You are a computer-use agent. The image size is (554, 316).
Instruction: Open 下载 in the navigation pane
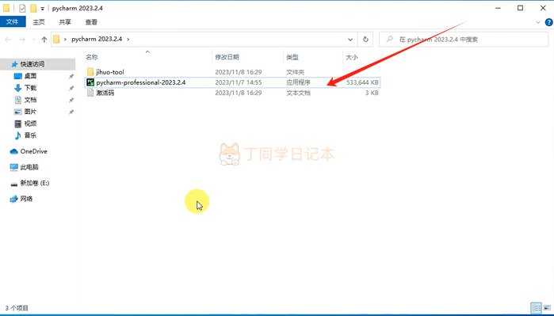pos(30,88)
